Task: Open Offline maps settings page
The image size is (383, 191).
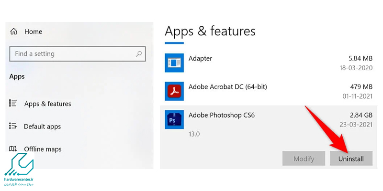Action: click(x=43, y=149)
